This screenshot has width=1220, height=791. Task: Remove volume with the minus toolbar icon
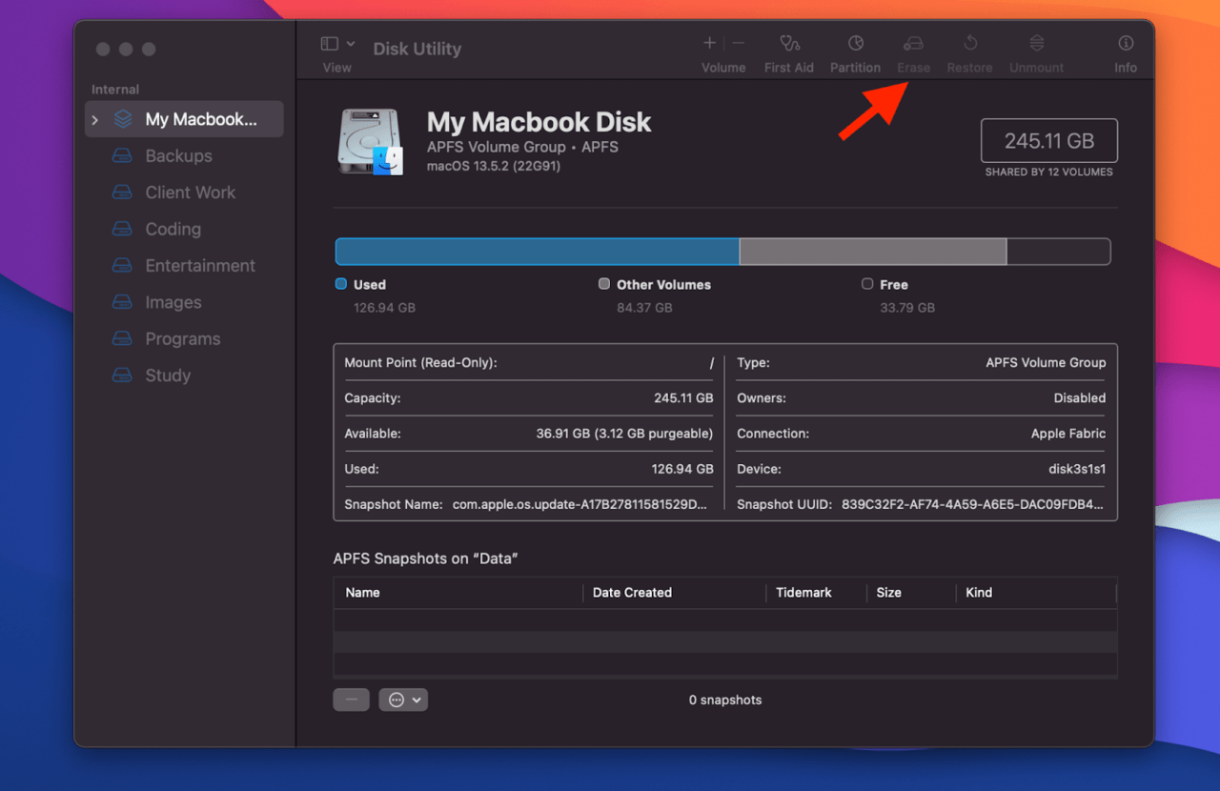(x=739, y=43)
